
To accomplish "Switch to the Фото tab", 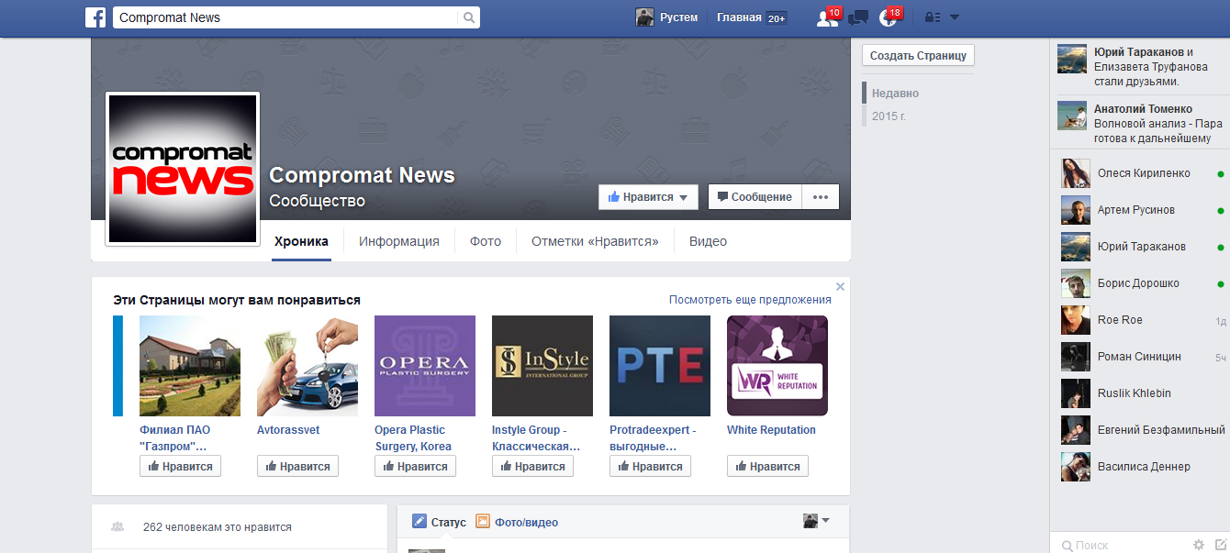I will tap(486, 242).
